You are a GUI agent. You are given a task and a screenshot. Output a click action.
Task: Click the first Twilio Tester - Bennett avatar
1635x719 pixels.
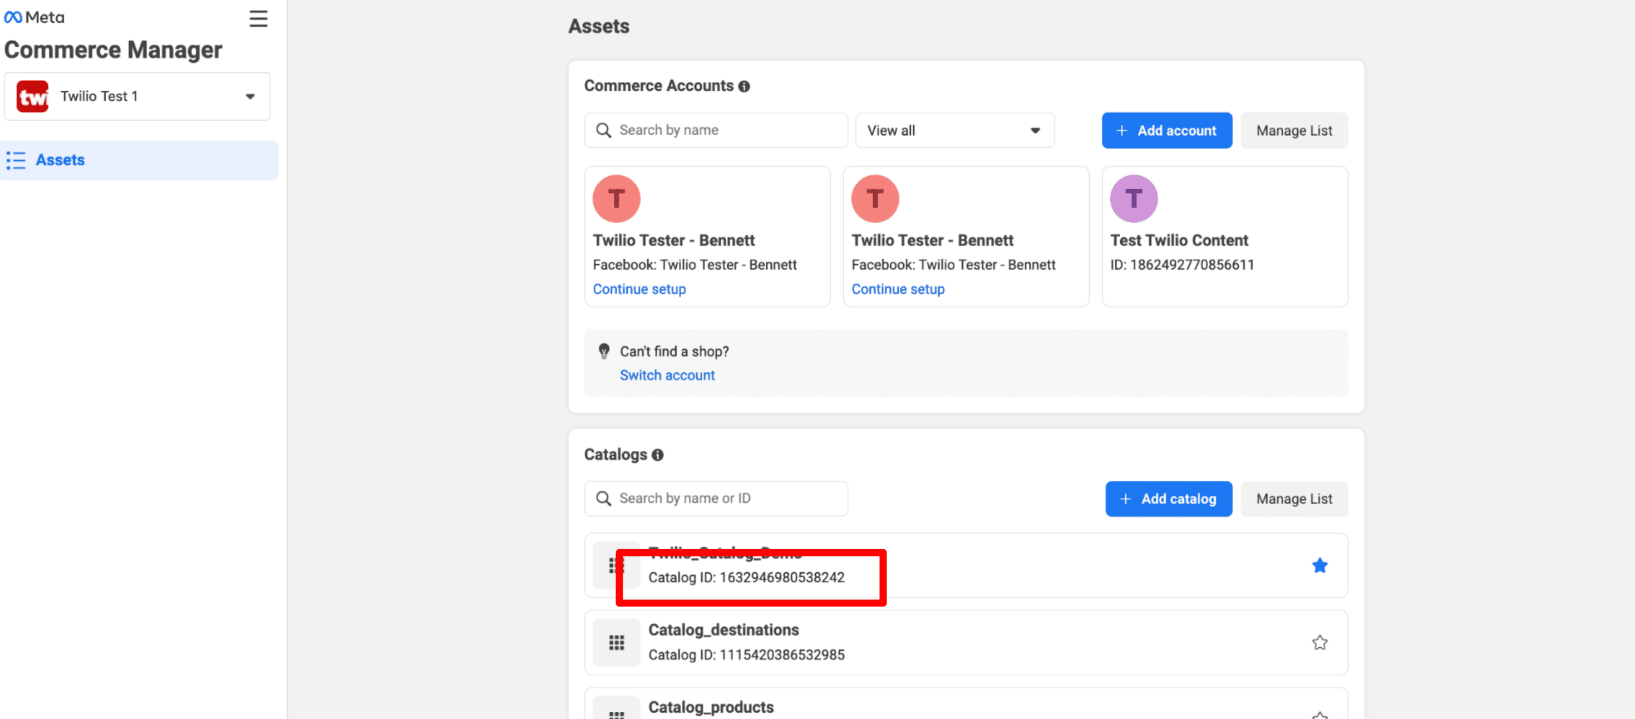(615, 198)
